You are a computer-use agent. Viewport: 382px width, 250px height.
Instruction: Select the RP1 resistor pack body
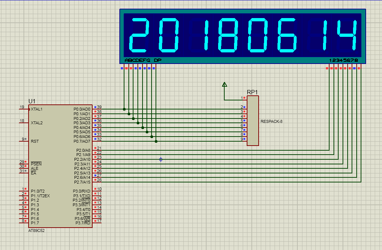pyautogui.click(x=252, y=121)
